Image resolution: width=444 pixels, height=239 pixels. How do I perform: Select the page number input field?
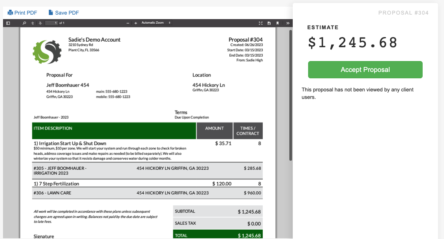point(51,22)
